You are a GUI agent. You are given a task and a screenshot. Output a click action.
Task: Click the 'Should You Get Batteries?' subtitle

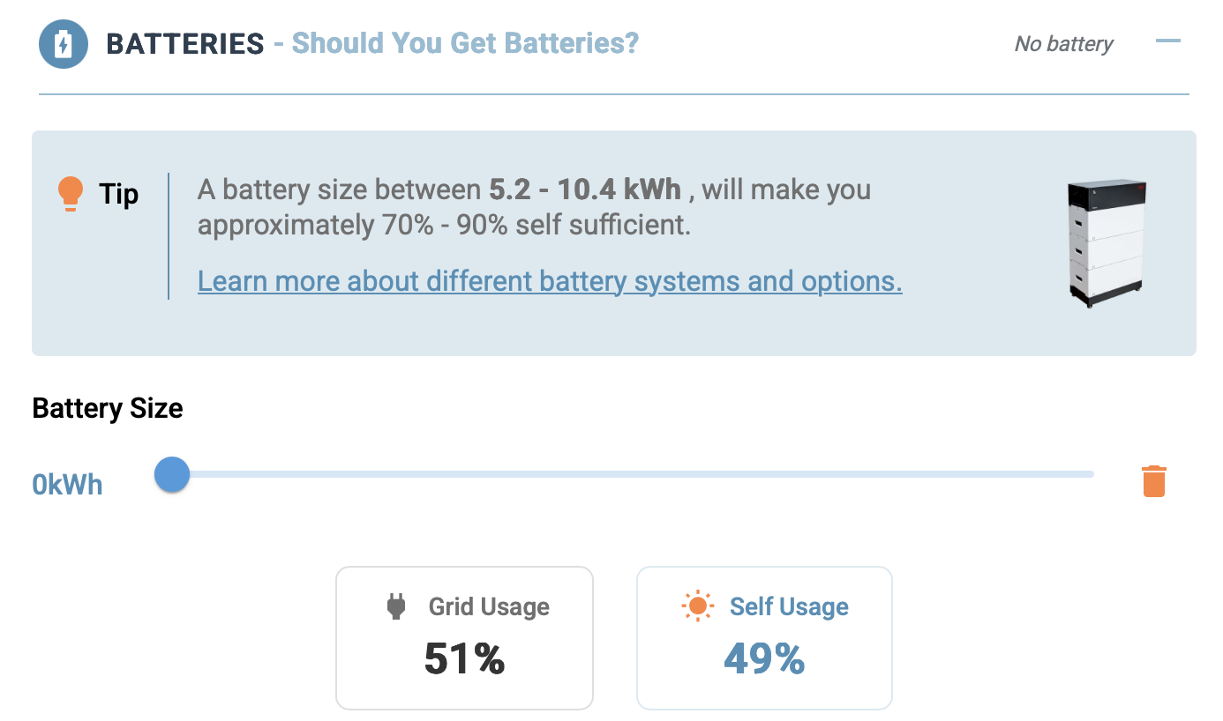pos(465,42)
